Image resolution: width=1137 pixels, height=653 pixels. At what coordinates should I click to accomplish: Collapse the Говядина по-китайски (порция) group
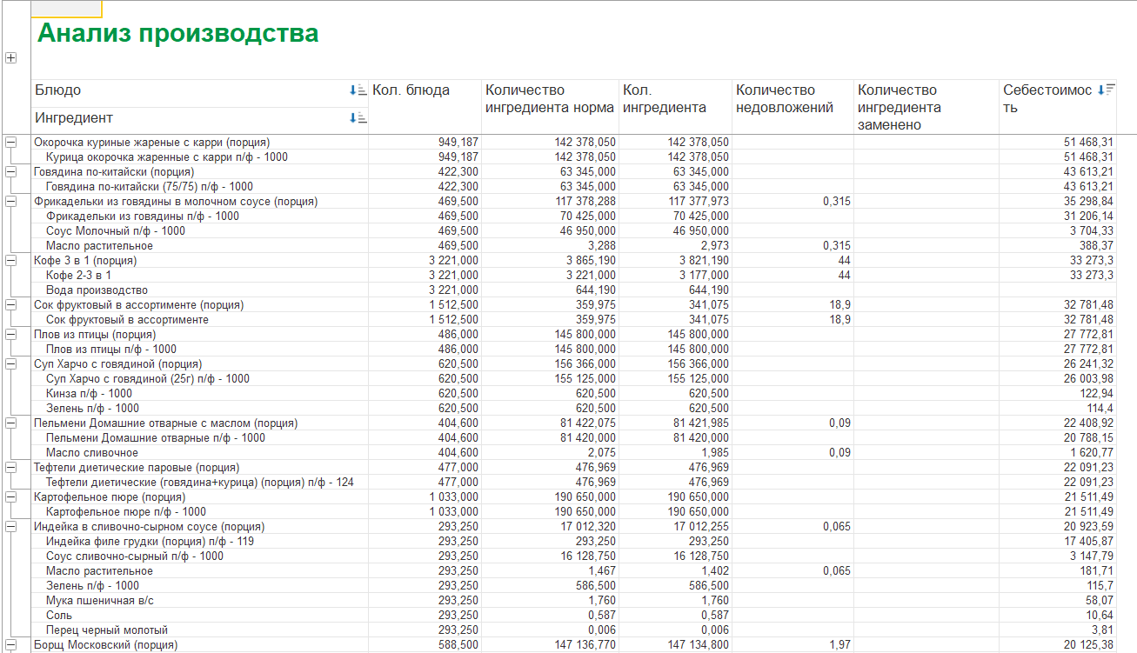11,172
